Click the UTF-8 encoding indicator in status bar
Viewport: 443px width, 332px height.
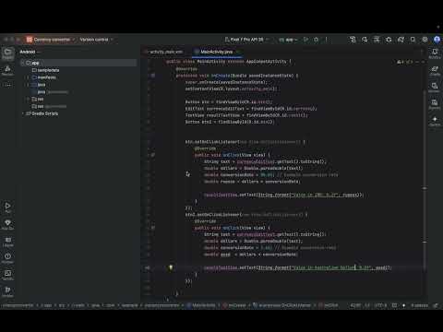coord(380,305)
